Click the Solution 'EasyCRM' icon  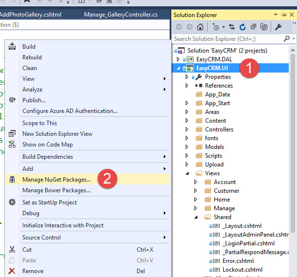tap(181, 51)
